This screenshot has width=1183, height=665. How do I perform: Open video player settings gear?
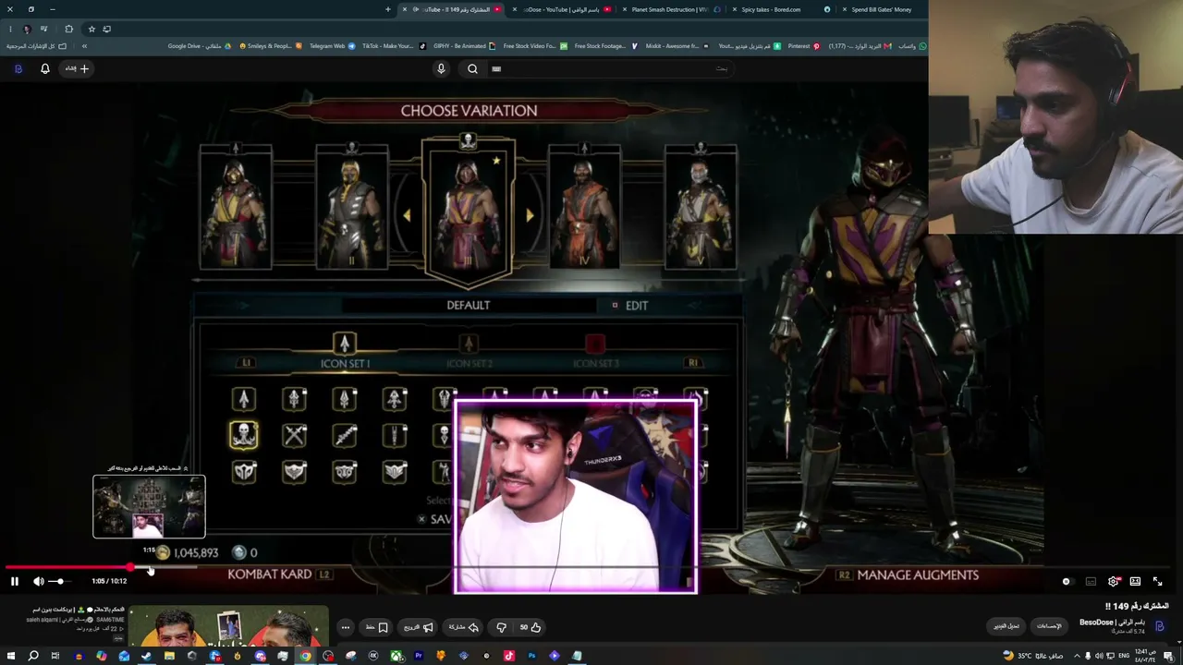(1113, 581)
